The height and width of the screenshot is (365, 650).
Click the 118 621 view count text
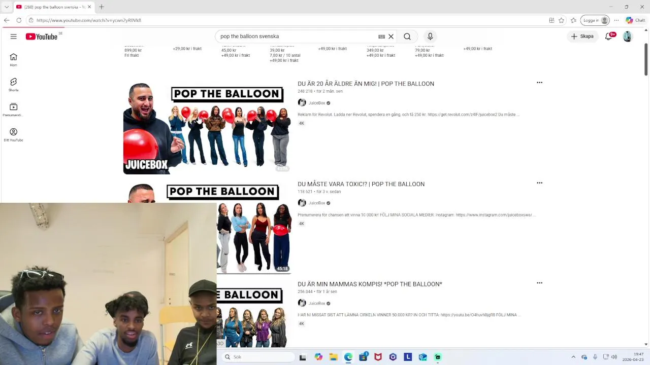[x=305, y=192]
